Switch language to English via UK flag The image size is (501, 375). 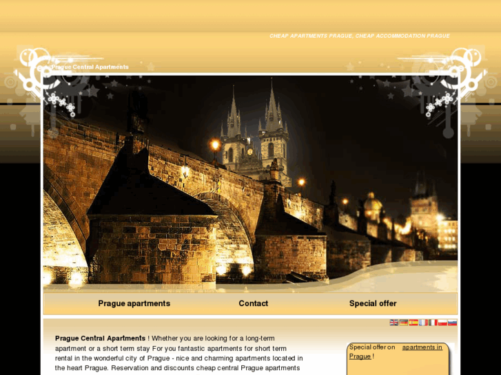pyautogui.click(x=393, y=322)
